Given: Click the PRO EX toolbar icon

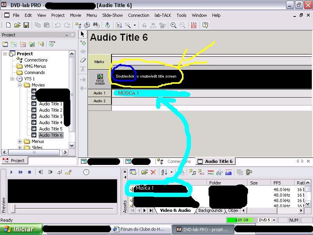Looking at the screenshot, I should point(194,25).
